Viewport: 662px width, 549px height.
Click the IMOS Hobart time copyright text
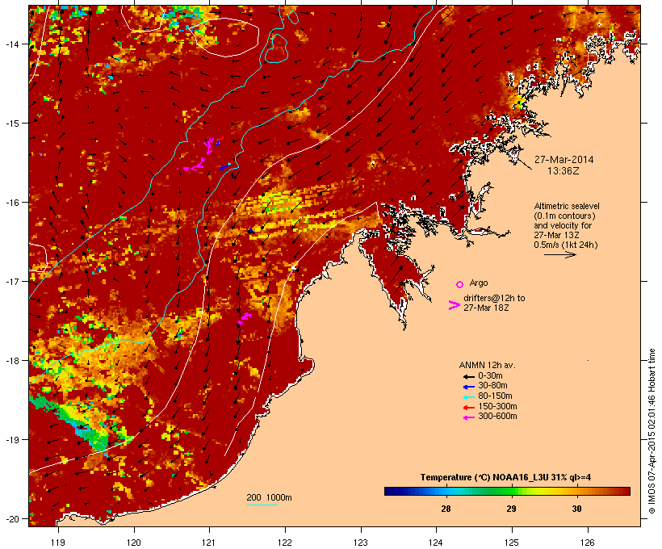(652, 431)
